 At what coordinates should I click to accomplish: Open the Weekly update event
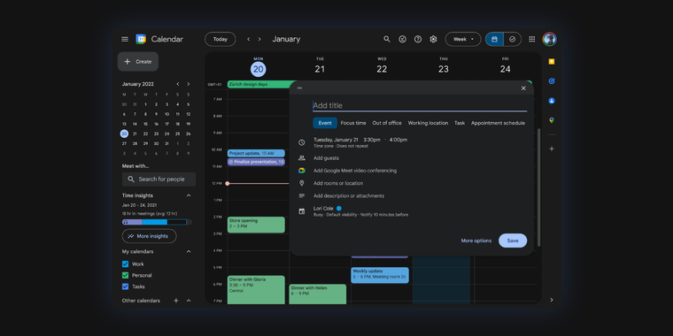click(x=380, y=275)
